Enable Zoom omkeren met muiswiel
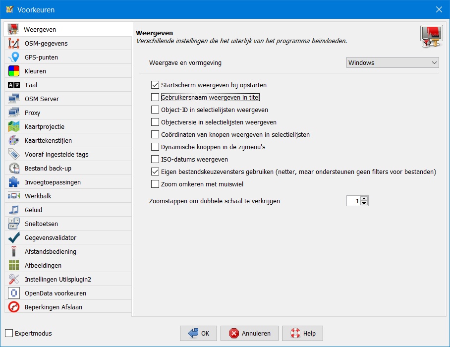450x347 pixels. pyautogui.click(x=155, y=184)
